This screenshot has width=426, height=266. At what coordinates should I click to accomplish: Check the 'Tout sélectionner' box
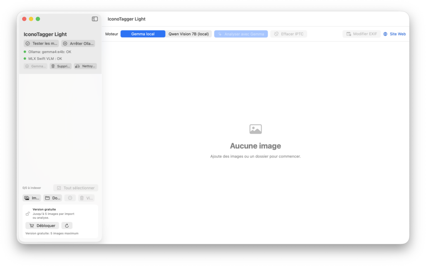(x=76, y=188)
